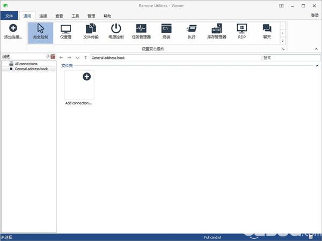Switch to the General ribbon tab
Screen dimensions: 322x241
tap(27, 16)
